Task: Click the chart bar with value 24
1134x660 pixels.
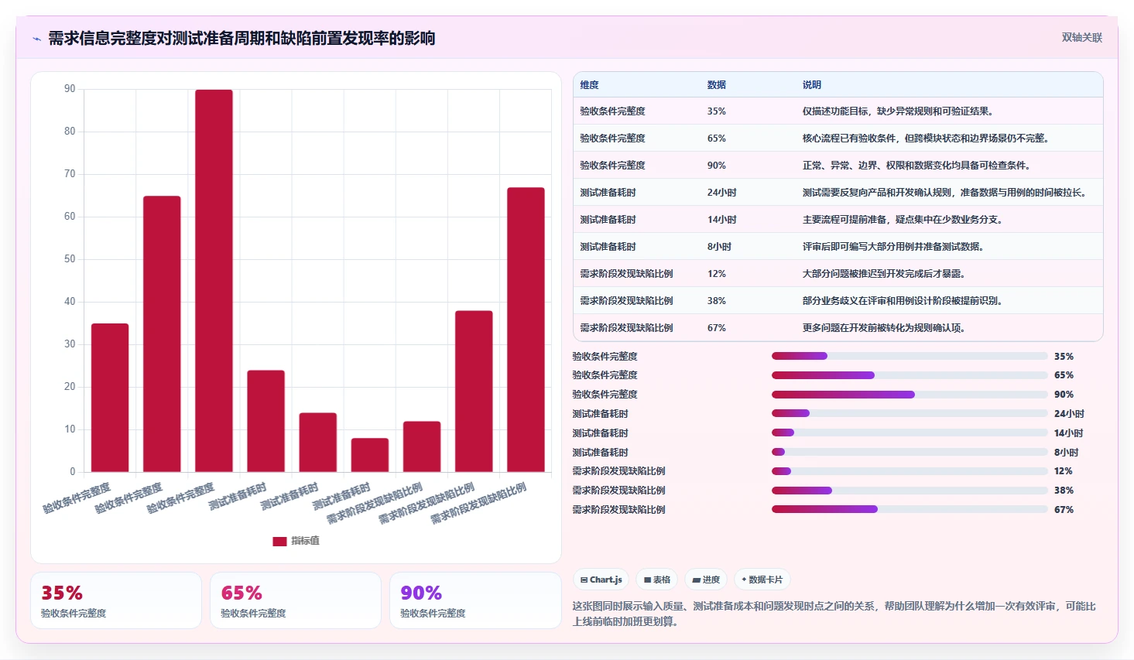Action: point(266,421)
